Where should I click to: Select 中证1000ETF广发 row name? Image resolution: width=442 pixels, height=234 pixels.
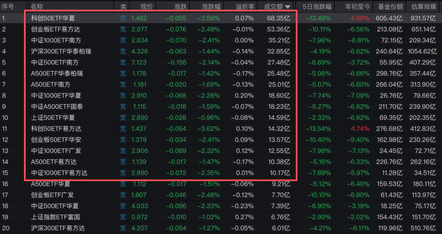tap(56, 151)
